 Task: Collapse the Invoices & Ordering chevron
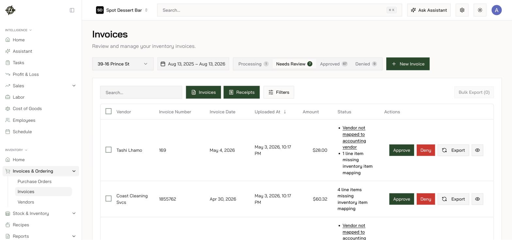point(74,171)
